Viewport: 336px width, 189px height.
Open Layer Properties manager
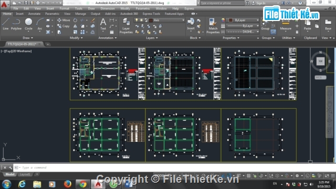click(126, 26)
